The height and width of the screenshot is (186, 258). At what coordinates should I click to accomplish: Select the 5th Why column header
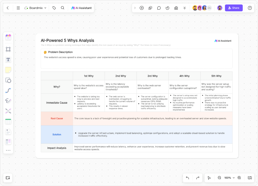[216, 76]
